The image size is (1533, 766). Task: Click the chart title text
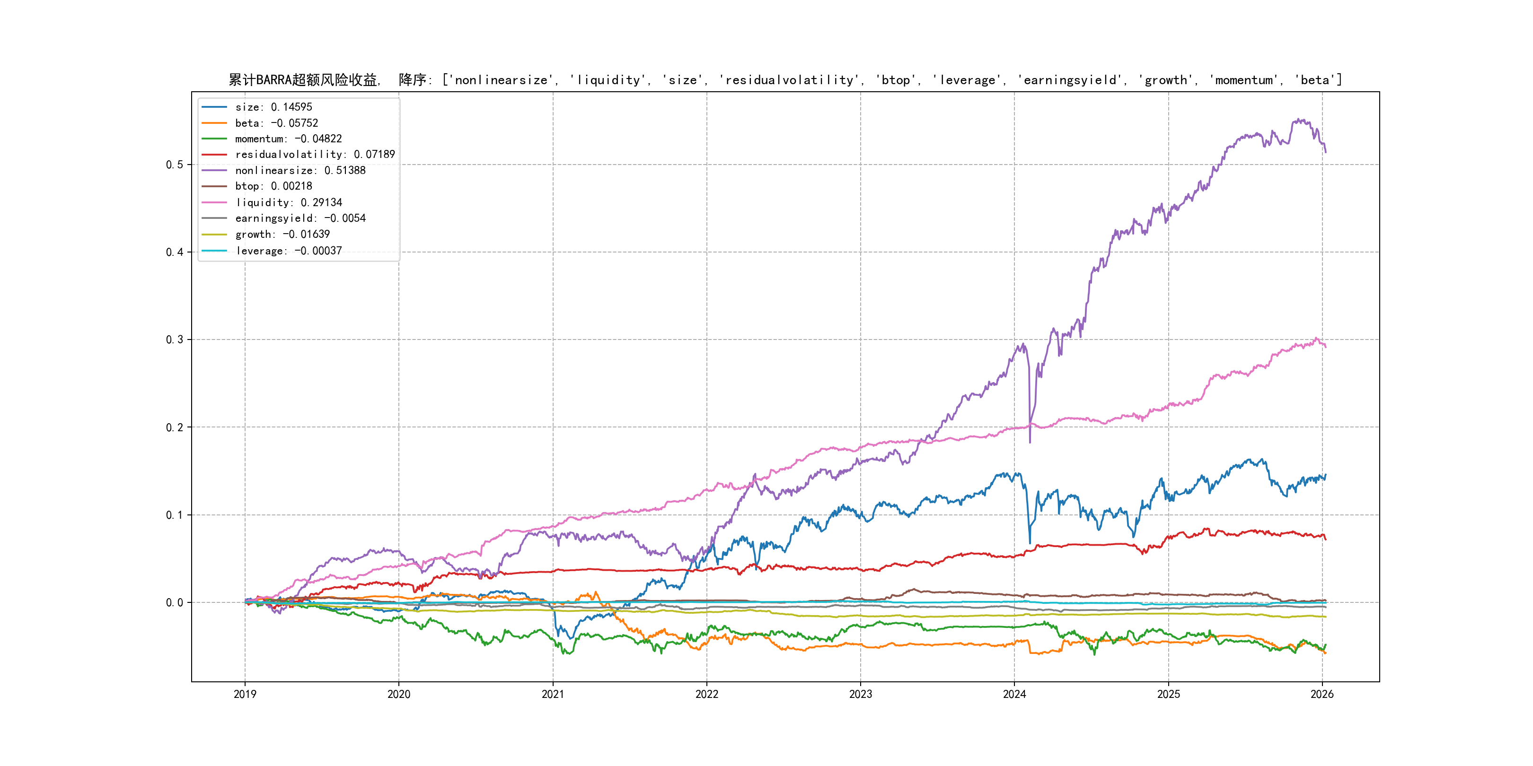pos(785,80)
